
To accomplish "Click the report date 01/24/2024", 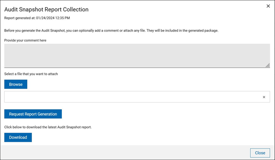I will pyautogui.click(x=46, y=18).
